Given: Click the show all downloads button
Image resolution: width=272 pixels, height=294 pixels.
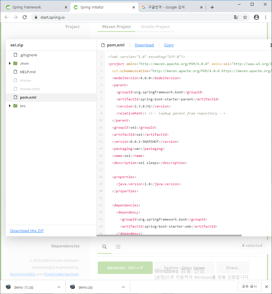Looking at the screenshot, I should pos(249,286).
